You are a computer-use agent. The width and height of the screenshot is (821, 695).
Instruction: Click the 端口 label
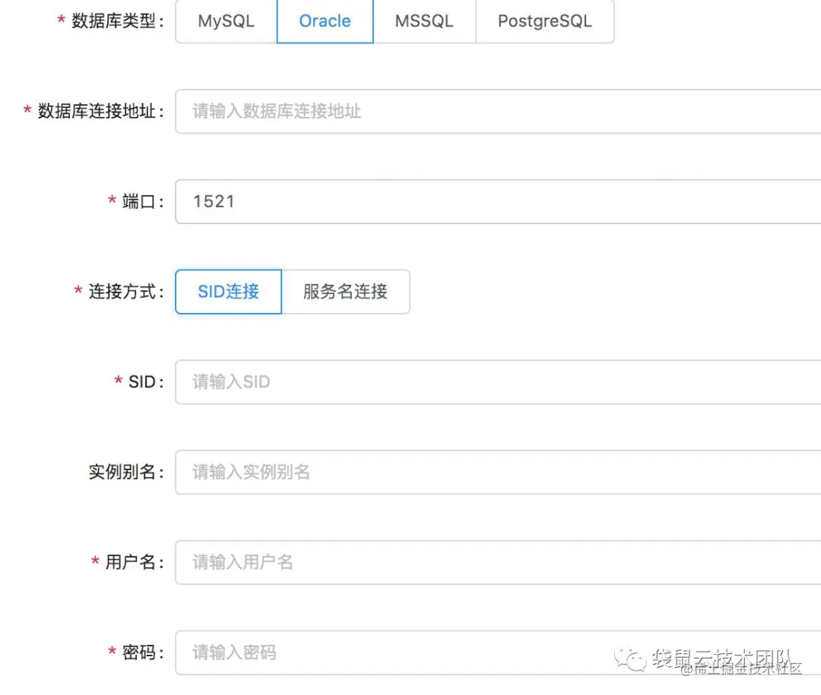point(142,201)
